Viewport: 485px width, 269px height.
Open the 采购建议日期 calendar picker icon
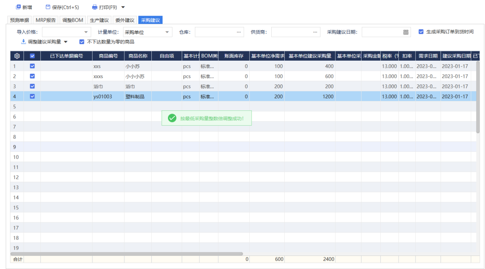(406, 32)
